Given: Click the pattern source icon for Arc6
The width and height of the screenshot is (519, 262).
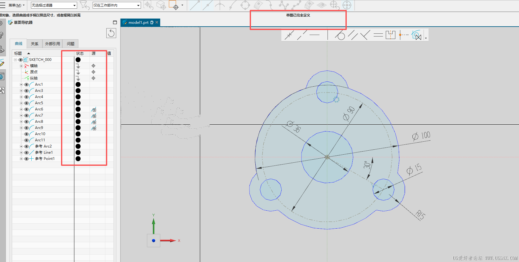Looking at the screenshot, I should coord(94,110).
